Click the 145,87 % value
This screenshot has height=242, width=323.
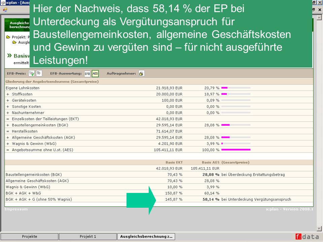174,199
